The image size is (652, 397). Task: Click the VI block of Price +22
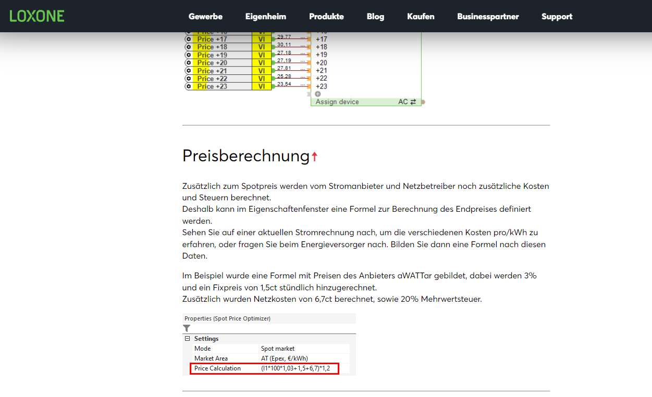click(x=262, y=79)
